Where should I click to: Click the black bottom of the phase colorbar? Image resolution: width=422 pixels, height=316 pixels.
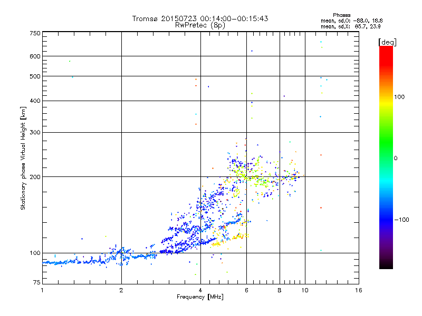386,265
